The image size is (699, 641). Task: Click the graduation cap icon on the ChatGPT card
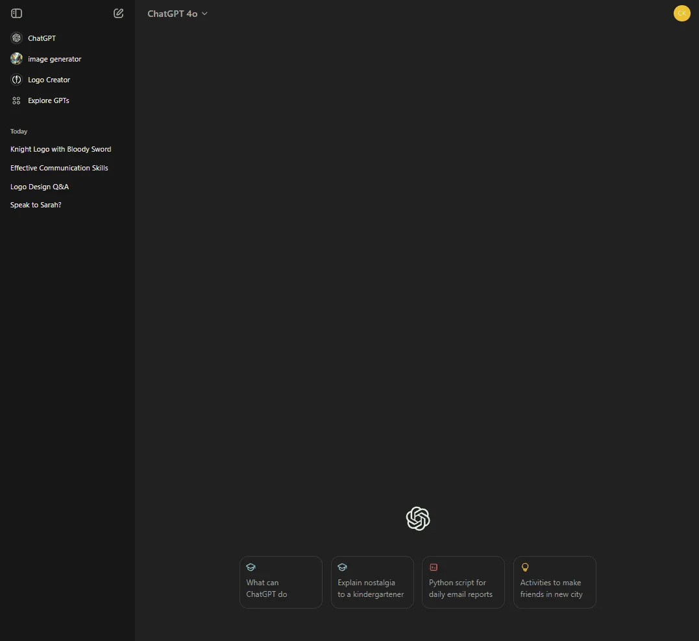251,567
